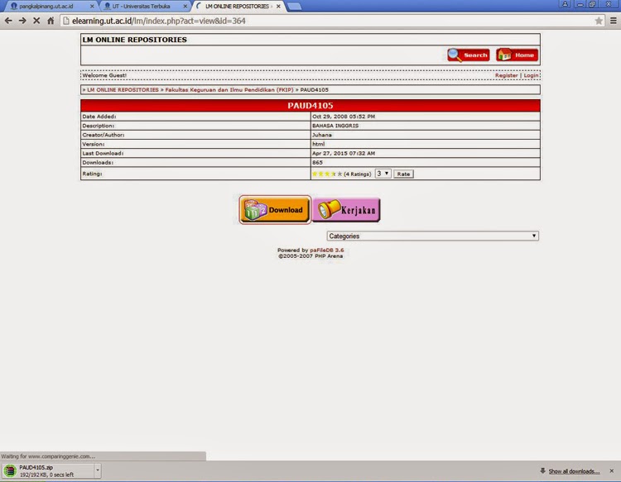Open the browser home page icon
This screenshot has height=482, width=621.
tap(51, 21)
